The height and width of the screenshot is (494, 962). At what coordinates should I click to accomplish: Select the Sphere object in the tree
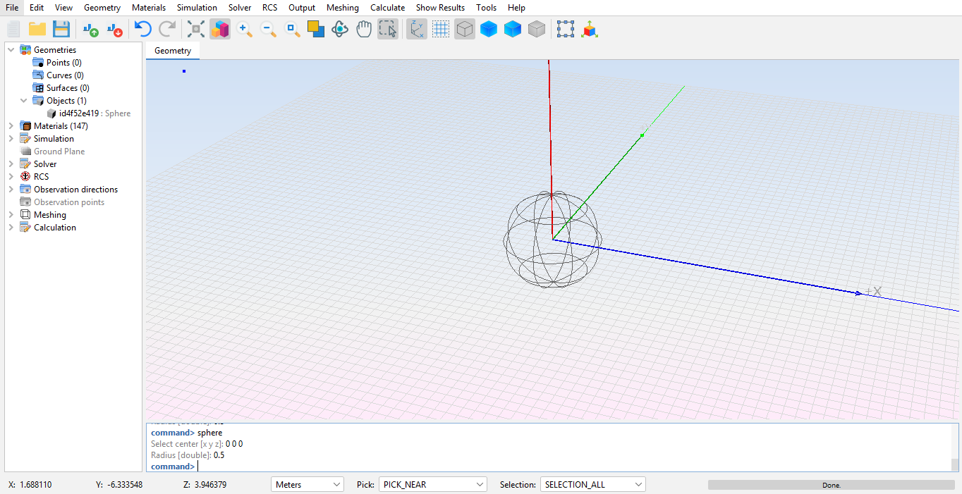95,113
